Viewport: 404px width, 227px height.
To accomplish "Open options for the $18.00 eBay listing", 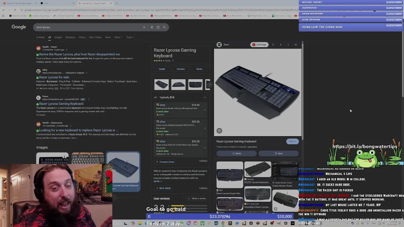I will tap(205, 110).
